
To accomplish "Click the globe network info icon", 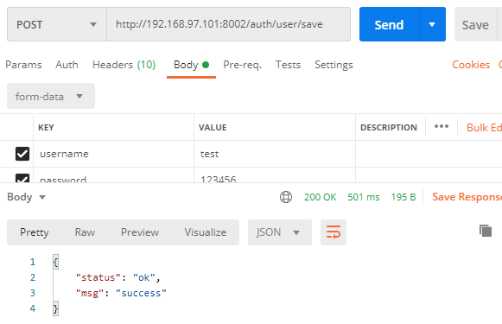I will pos(286,197).
